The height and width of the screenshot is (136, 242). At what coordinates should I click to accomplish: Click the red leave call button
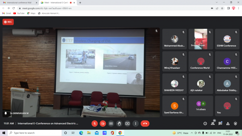click(x=145, y=124)
